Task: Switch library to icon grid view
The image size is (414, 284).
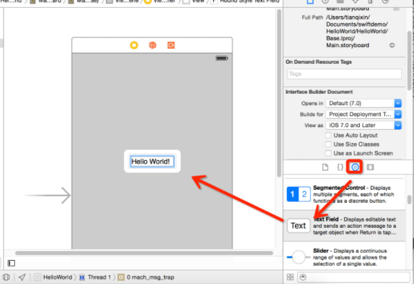Action: [290, 277]
